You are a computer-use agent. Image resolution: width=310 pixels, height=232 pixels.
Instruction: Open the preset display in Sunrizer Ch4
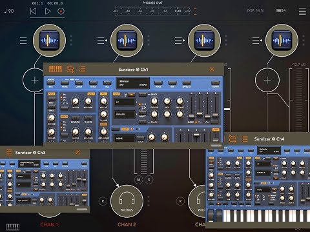point(269,150)
